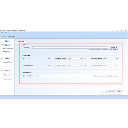This screenshot has height=128, width=128.
Task: Toggle the Date Filters checkbox
Action: pyautogui.click(x=23, y=56)
